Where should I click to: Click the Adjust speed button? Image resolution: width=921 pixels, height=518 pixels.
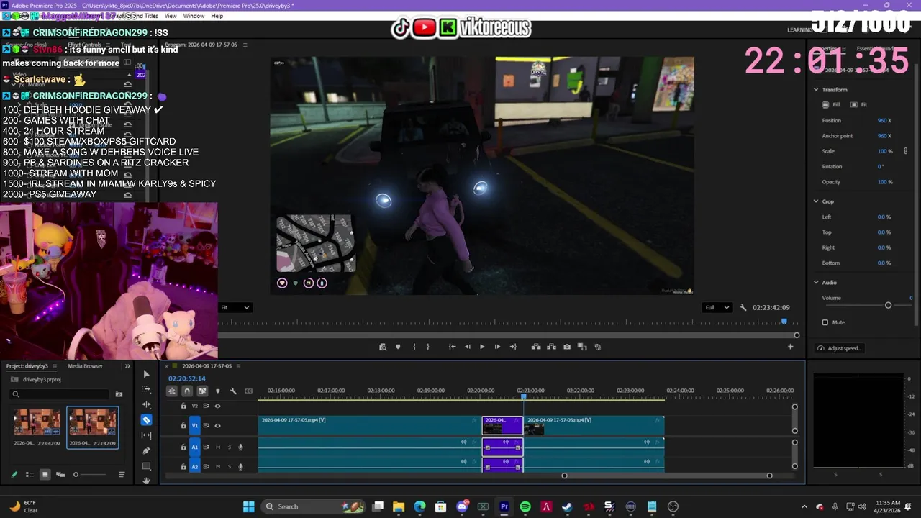point(839,348)
